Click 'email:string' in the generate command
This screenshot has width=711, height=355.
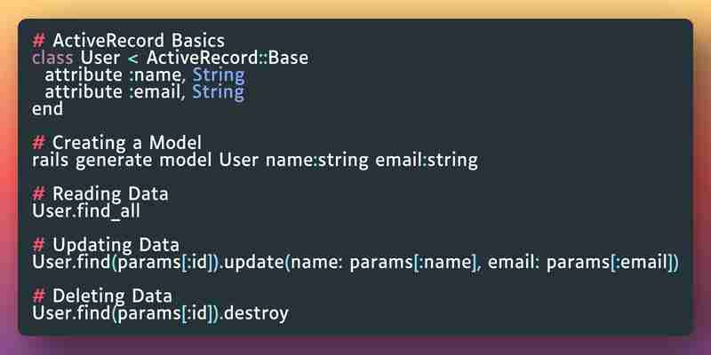point(427,161)
